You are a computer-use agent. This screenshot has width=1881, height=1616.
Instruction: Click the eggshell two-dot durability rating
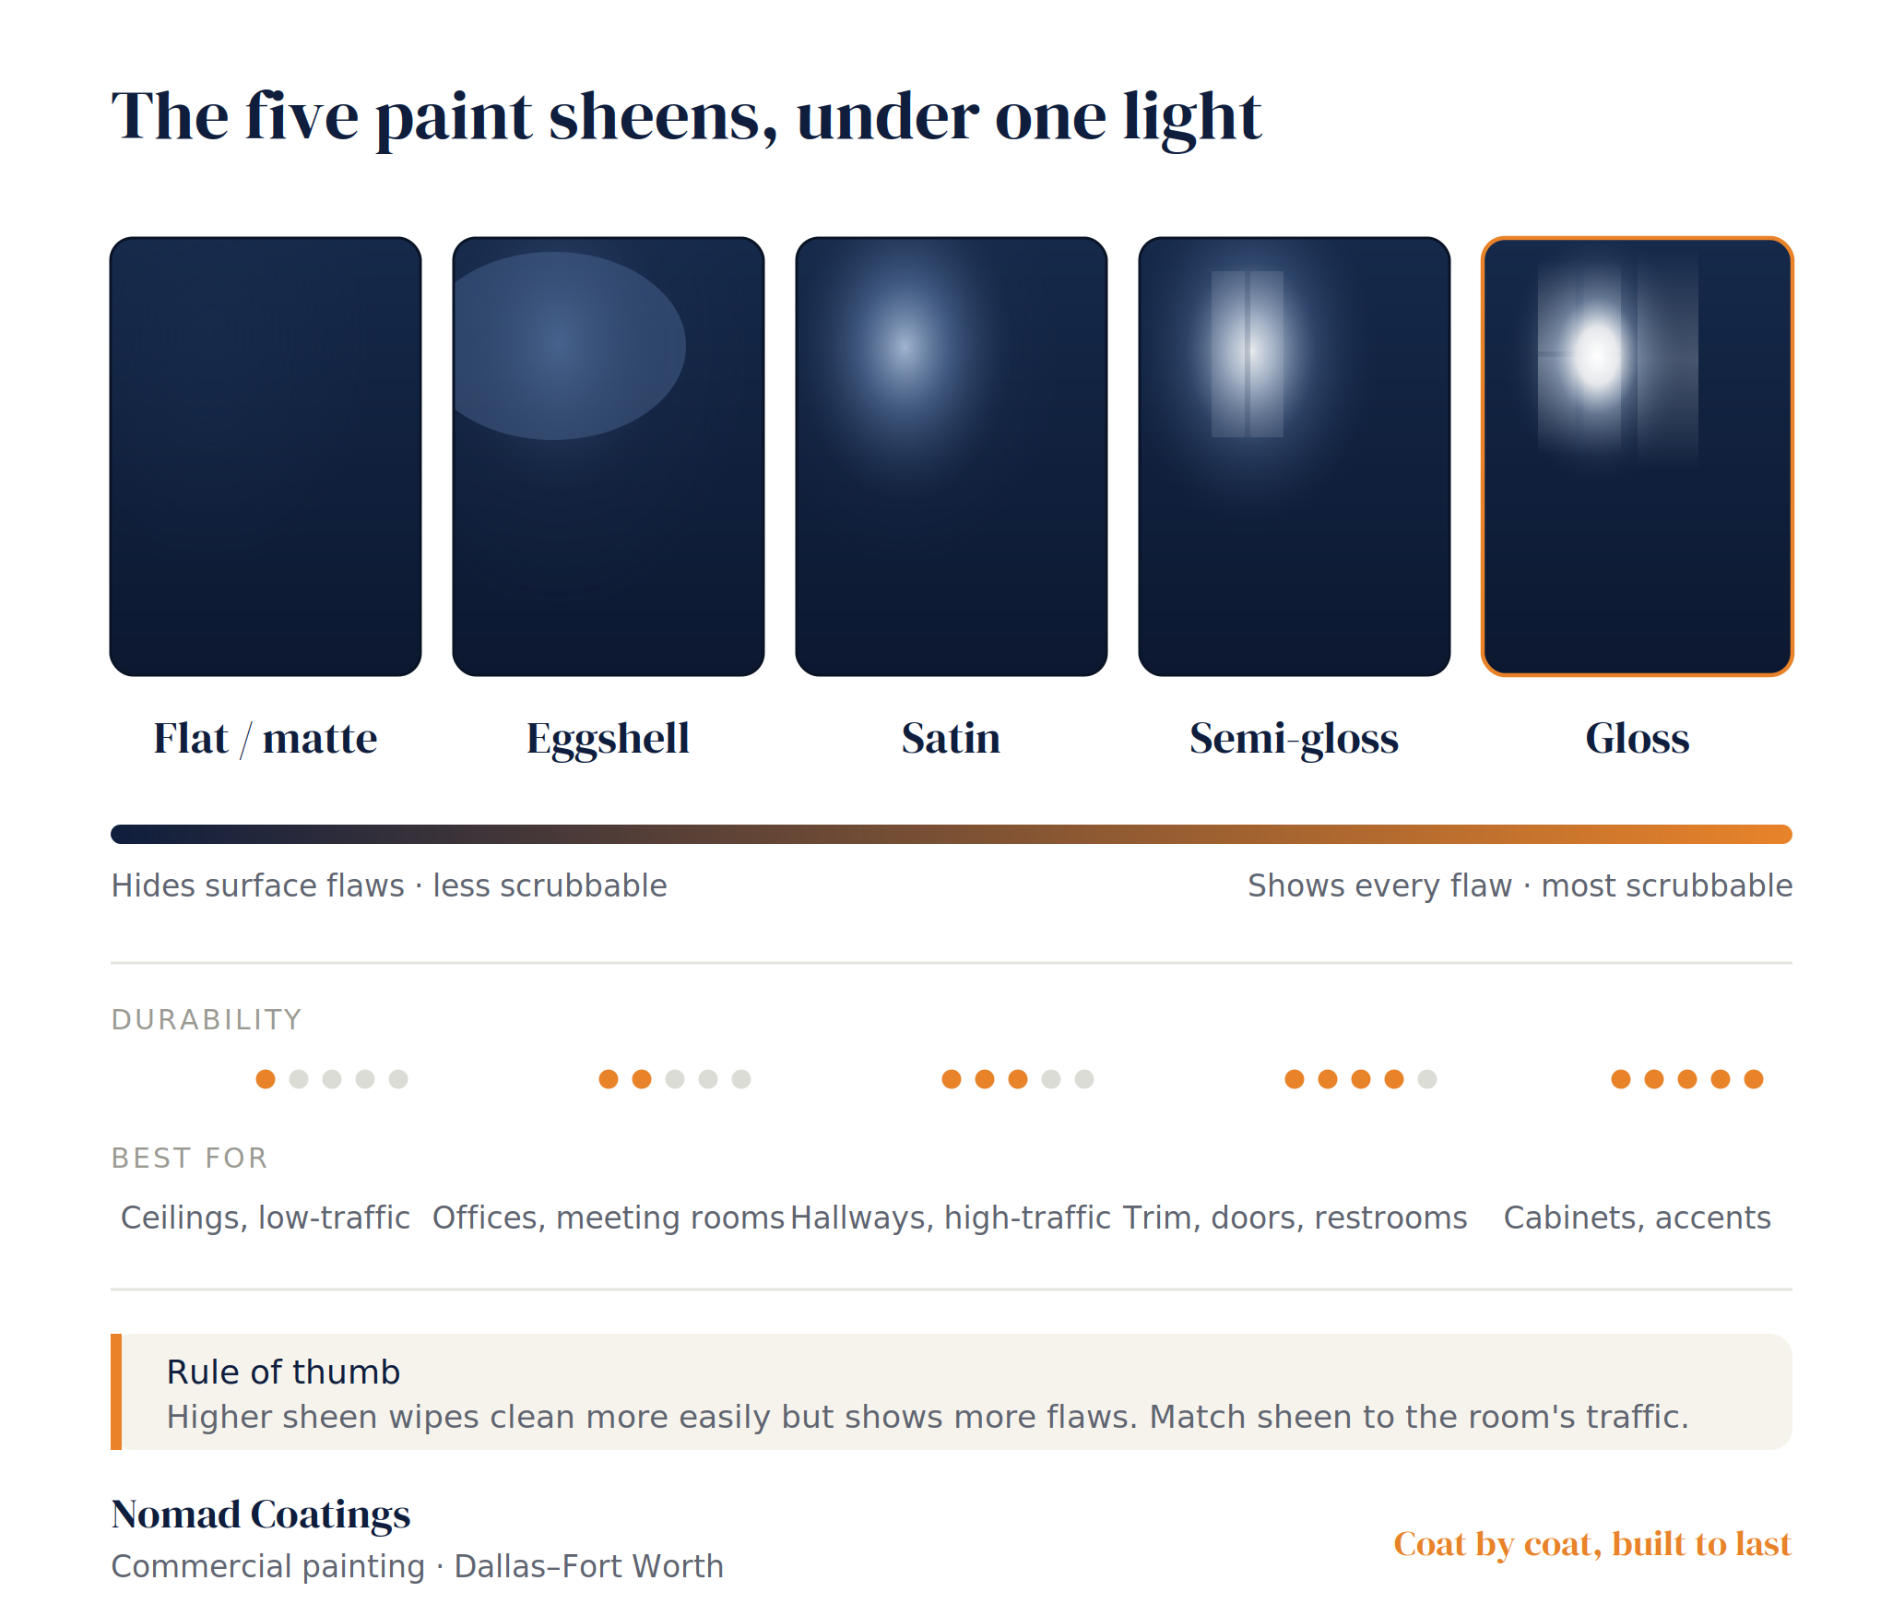pos(675,1079)
